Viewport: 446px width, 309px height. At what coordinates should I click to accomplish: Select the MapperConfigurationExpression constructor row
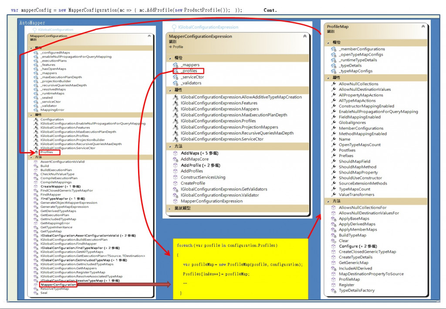coord(212,201)
